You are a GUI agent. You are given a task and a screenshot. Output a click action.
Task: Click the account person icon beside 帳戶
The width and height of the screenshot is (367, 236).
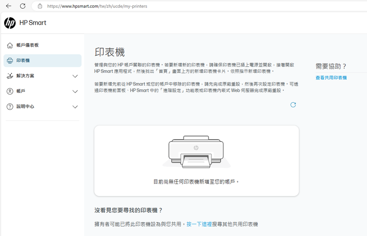[10, 91]
